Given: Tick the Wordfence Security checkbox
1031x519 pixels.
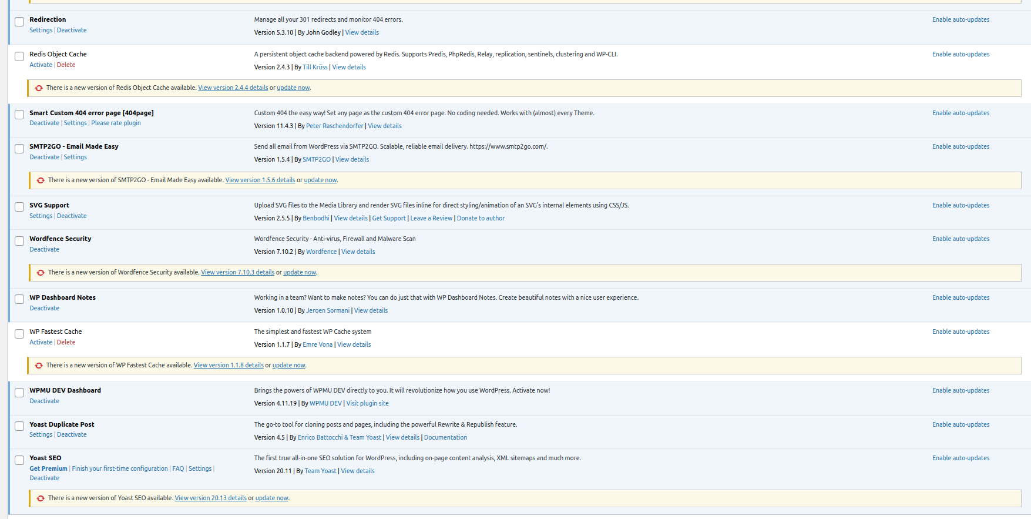Looking at the screenshot, I should 19,241.
